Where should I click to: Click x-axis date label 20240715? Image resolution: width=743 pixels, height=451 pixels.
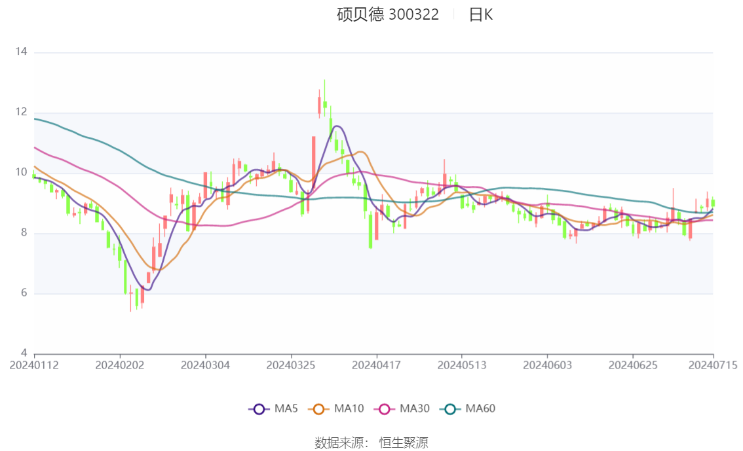pos(713,365)
